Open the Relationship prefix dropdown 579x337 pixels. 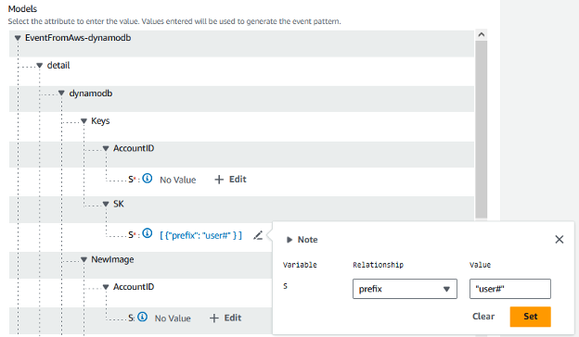(405, 289)
